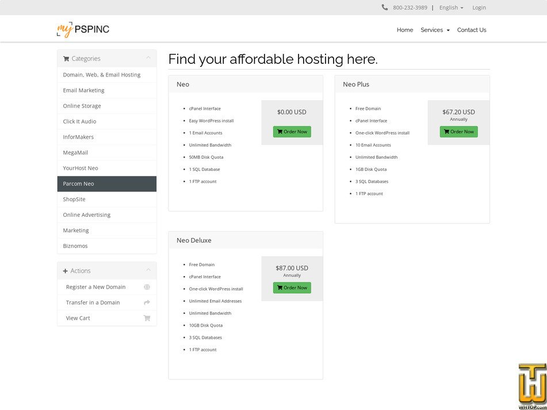Click the Neo plan title
Image resolution: width=547 pixels, height=410 pixels.
(x=183, y=85)
